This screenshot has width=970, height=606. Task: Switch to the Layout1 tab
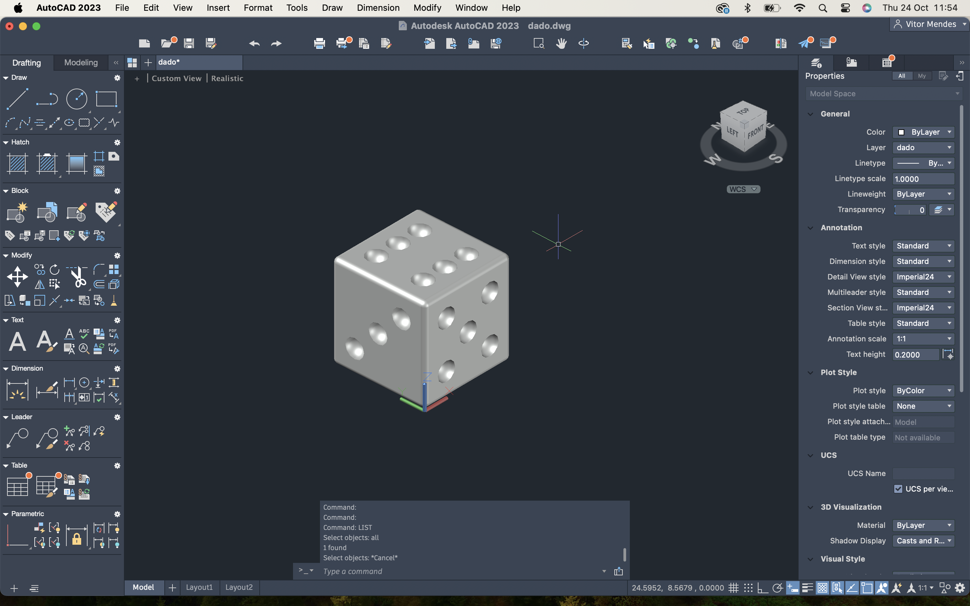(199, 587)
